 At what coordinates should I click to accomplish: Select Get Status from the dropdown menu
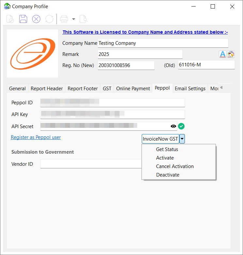167,149
